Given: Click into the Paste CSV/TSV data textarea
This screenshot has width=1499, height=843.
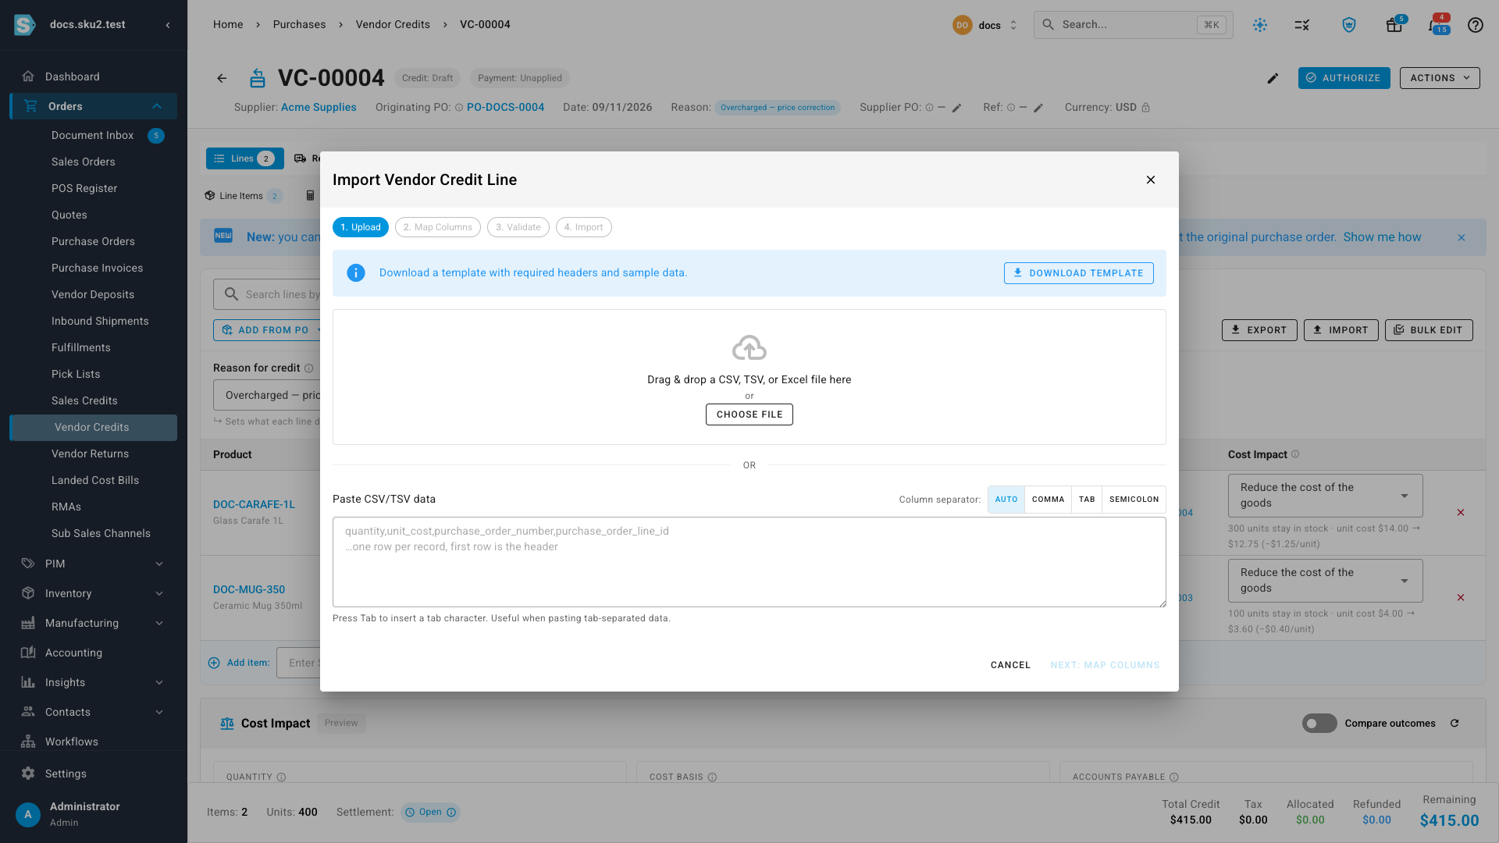Looking at the screenshot, I should (x=749, y=562).
